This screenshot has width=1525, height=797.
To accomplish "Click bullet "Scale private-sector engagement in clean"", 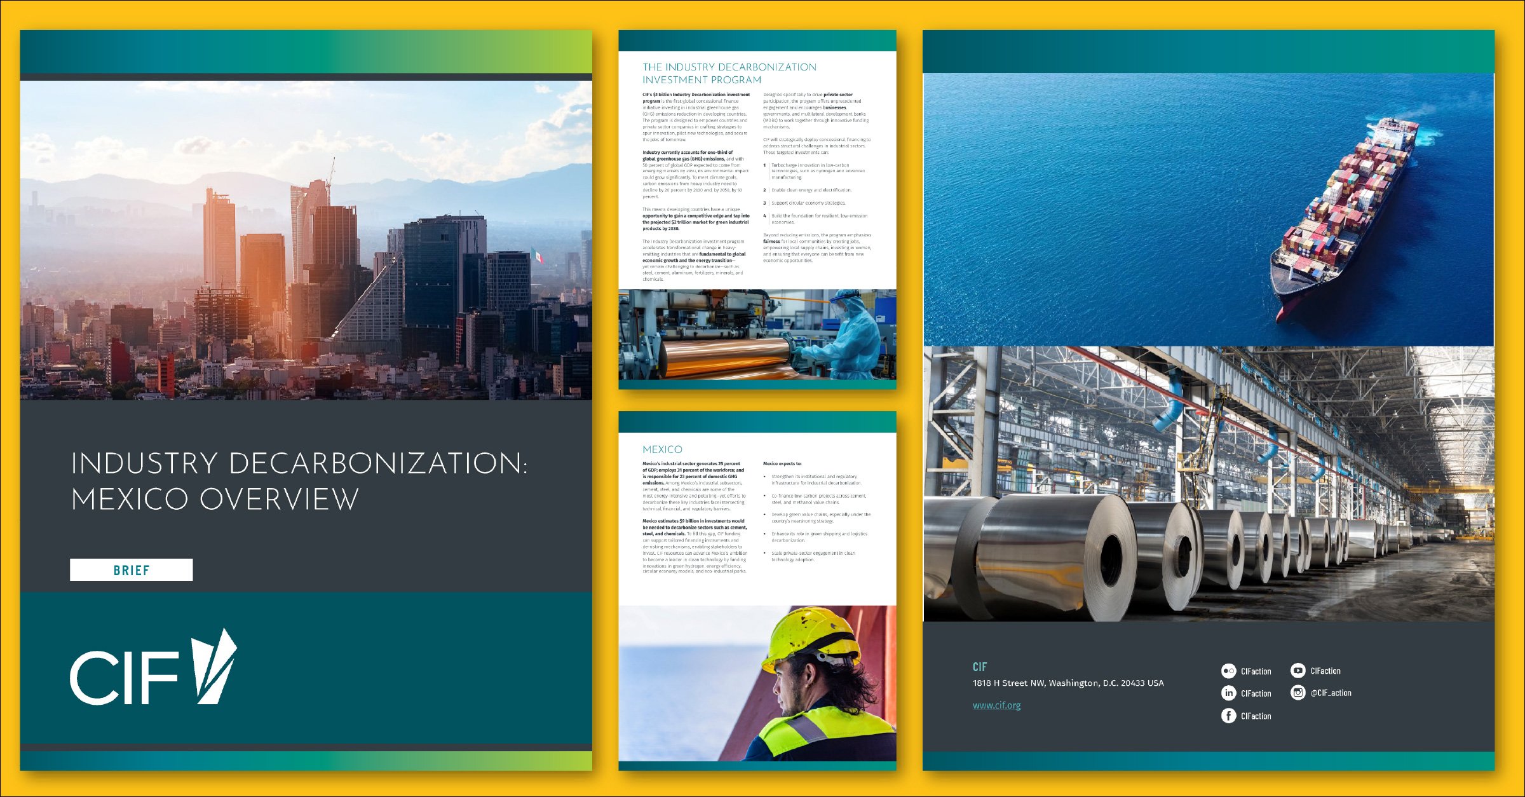I will 810,556.
